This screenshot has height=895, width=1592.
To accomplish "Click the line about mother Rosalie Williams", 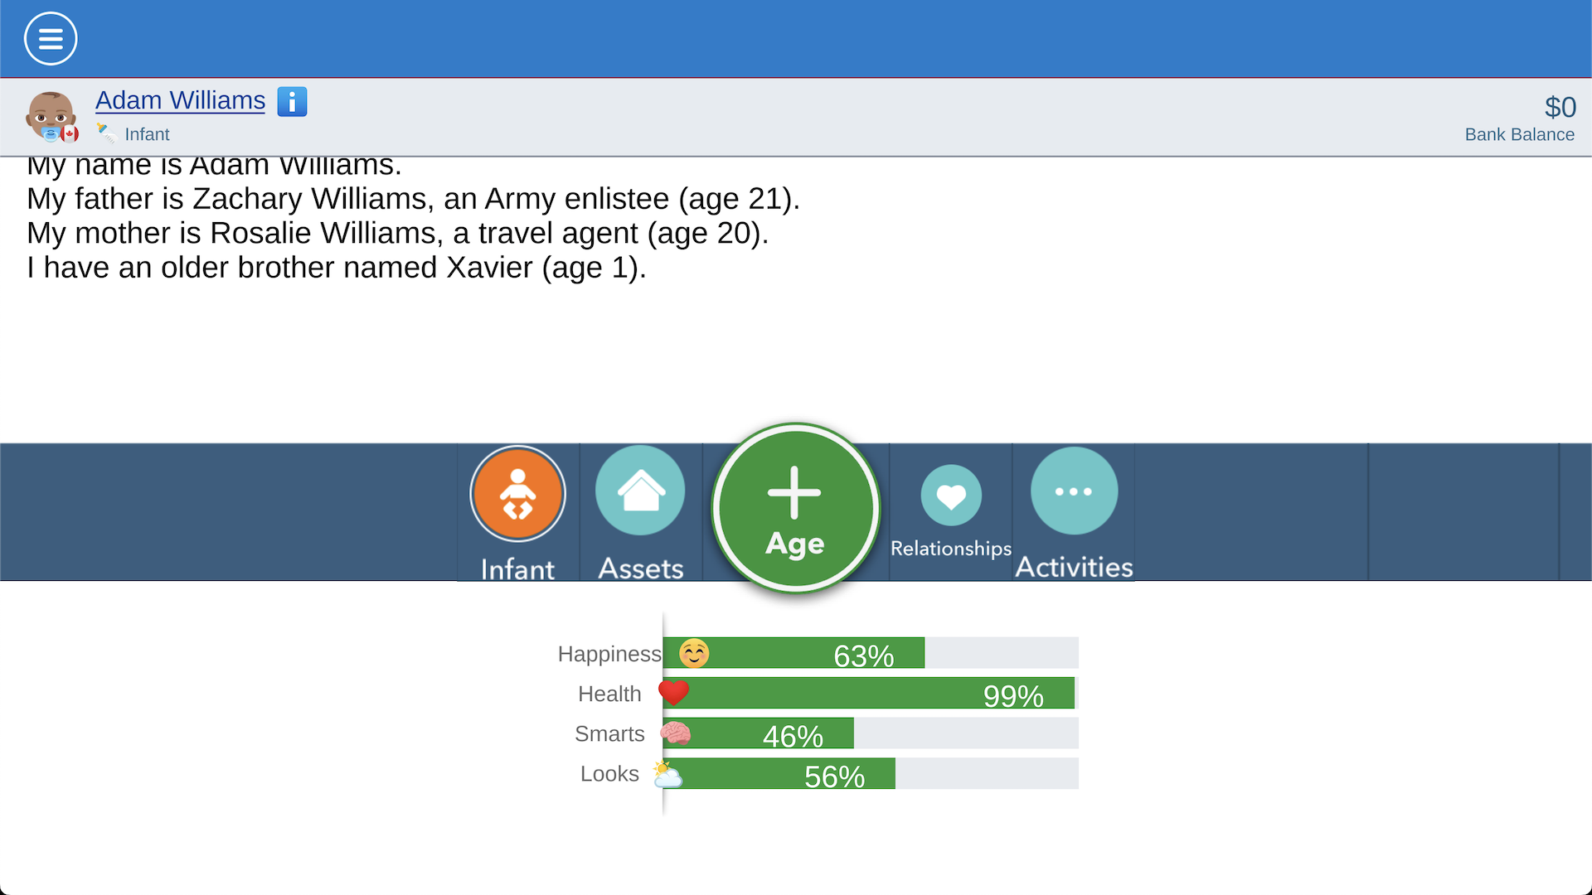I will click(x=398, y=233).
